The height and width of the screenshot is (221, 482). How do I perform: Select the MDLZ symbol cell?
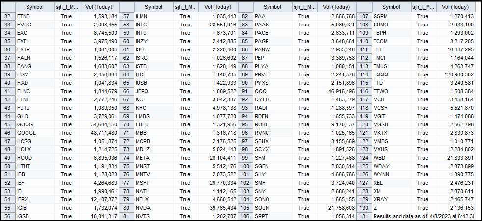coord(154,149)
